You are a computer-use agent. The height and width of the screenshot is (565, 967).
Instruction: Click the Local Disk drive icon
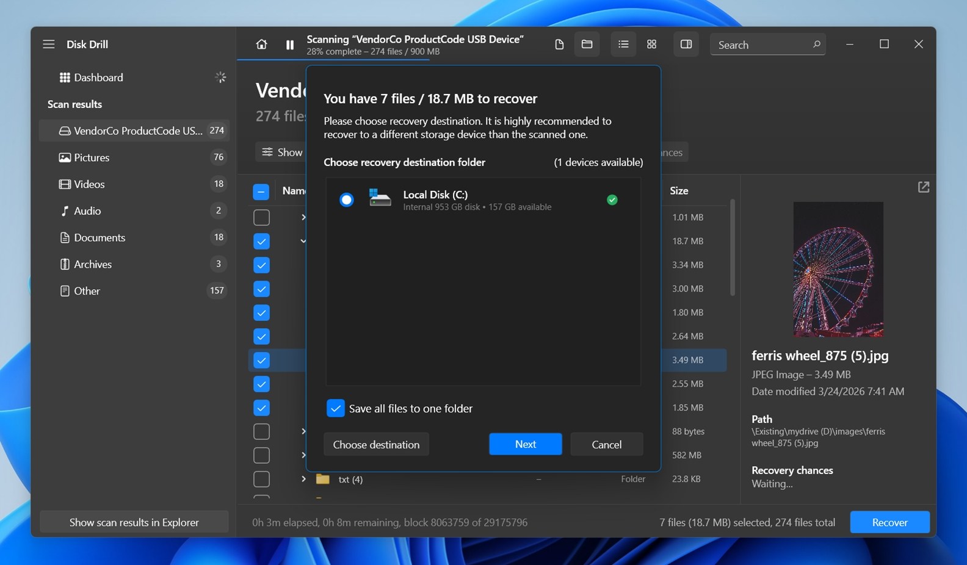(380, 198)
